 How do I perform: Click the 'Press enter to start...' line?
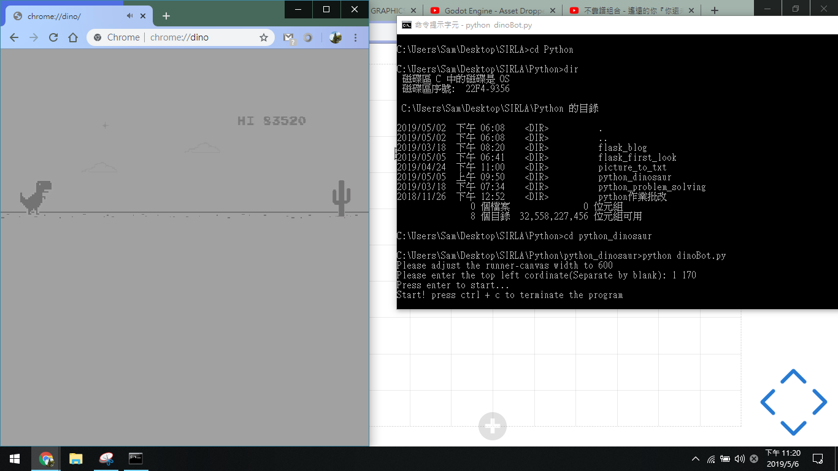(x=453, y=285)
